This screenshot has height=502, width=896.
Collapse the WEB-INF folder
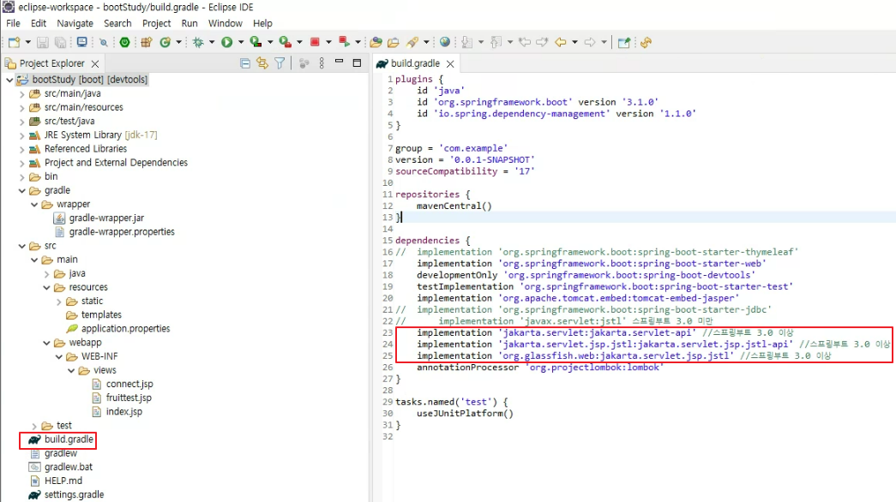click(x=59, y=357)
